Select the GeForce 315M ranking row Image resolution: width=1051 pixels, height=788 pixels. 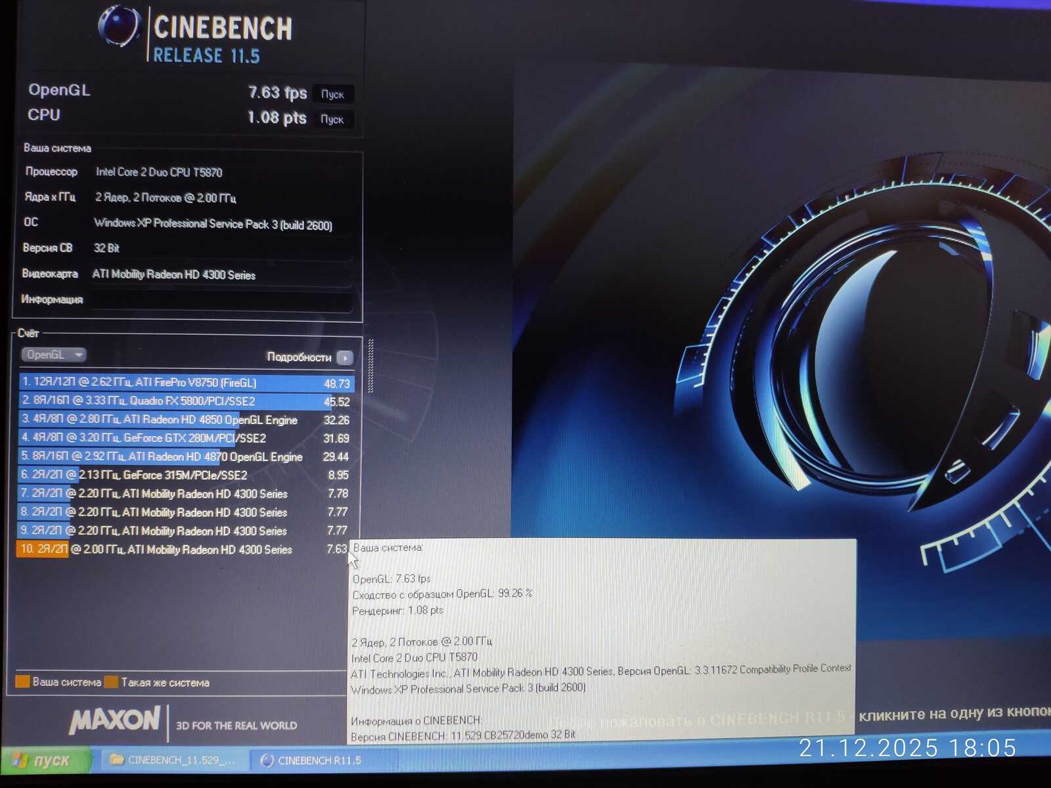(x=187, y=475)
